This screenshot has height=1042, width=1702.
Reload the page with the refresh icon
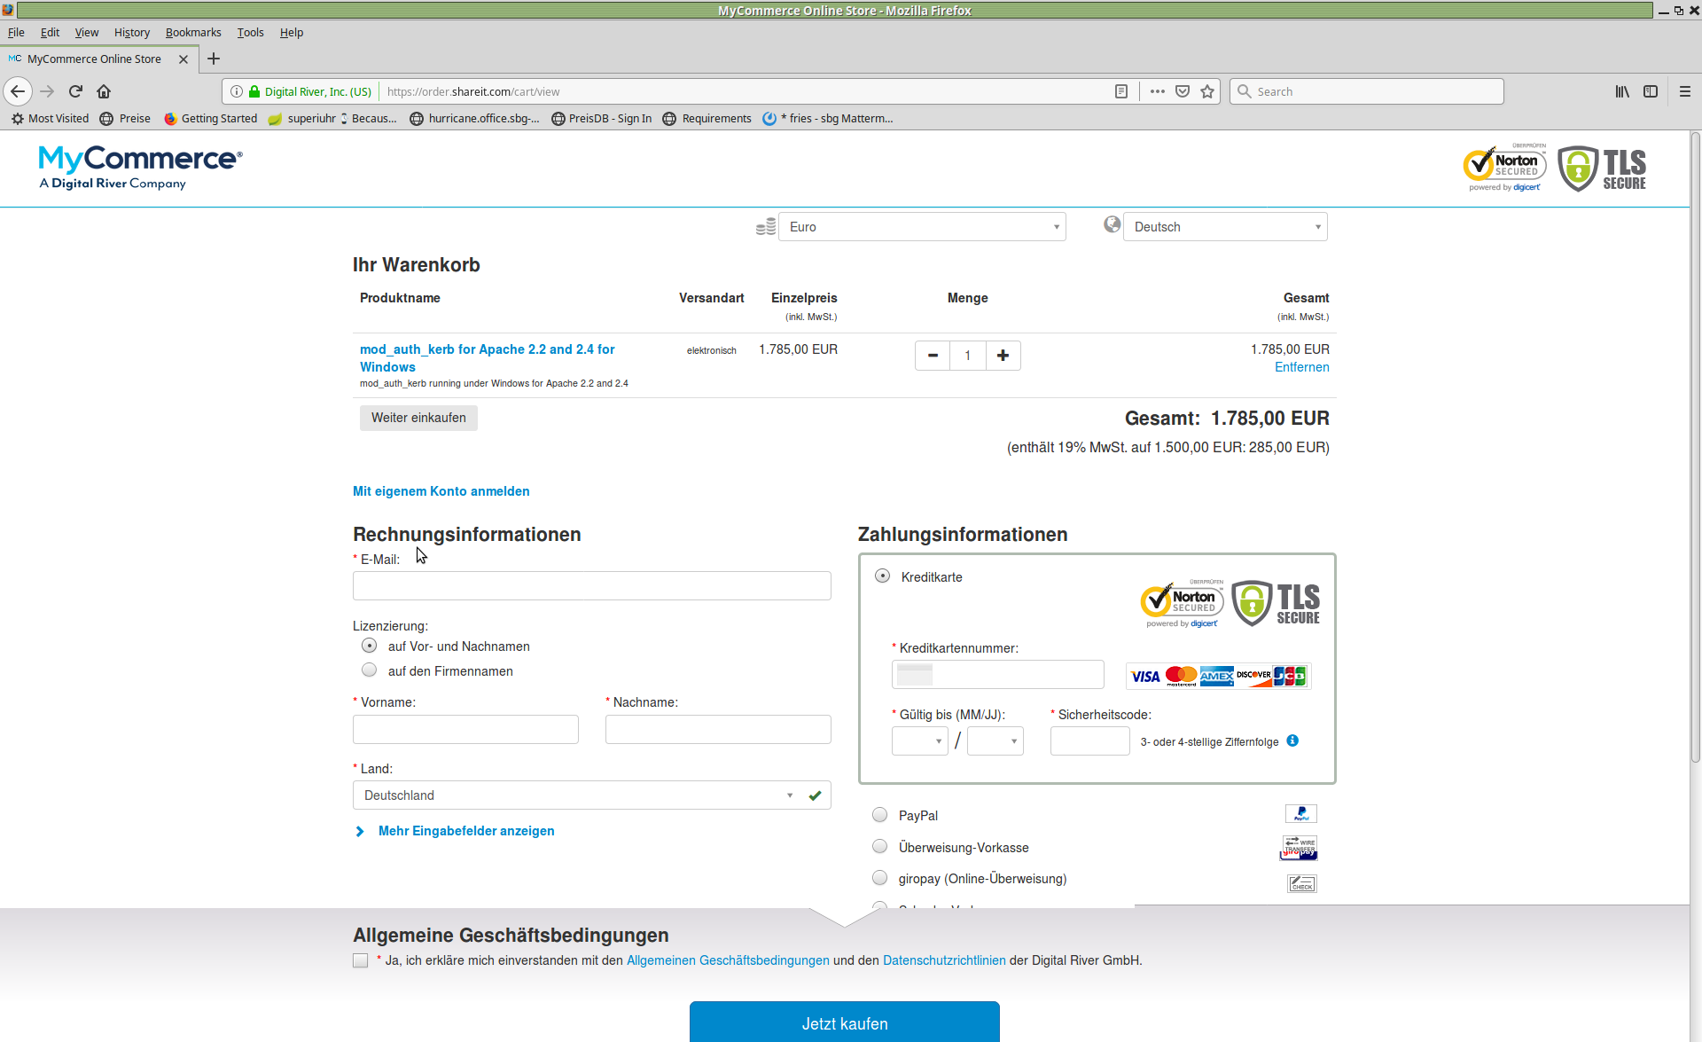[75, 91]
